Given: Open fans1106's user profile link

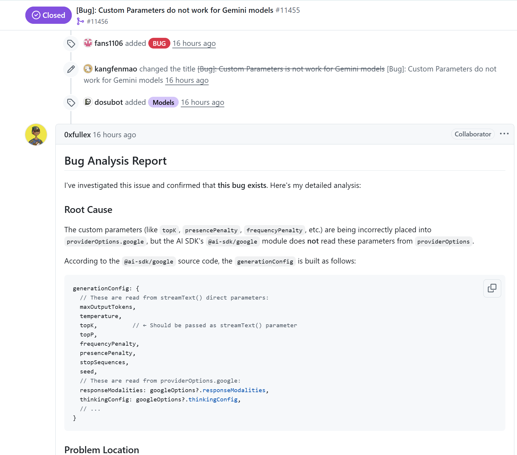Looking at the screenshot, I should (x=108, y=43).
